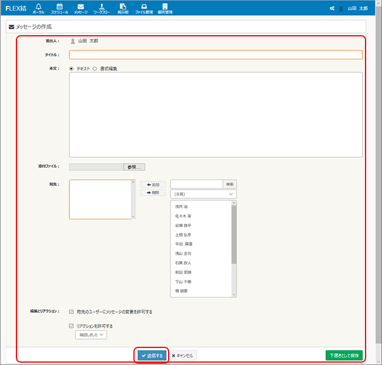Select the fourth user, 上間

183,235
